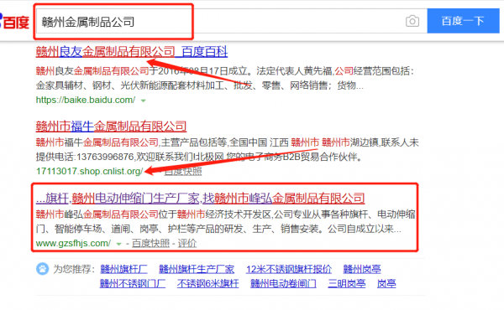This screenshot has width=504, height=310.
Task: Click the camera image search icon
Action: pyautogui.click(x=412, y=22)
